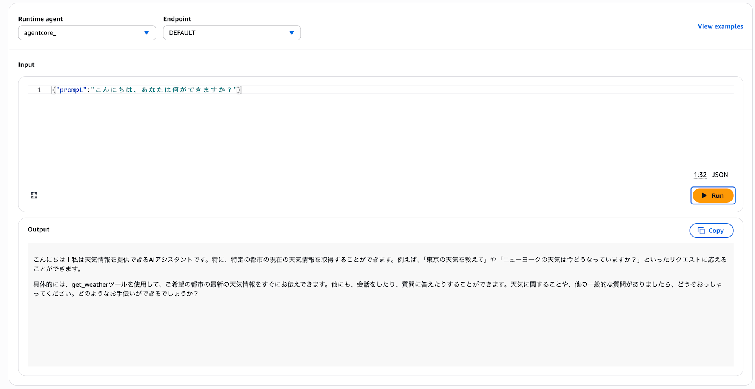
Task: Click the get_weather paragraph in the output
Action: 378,289
